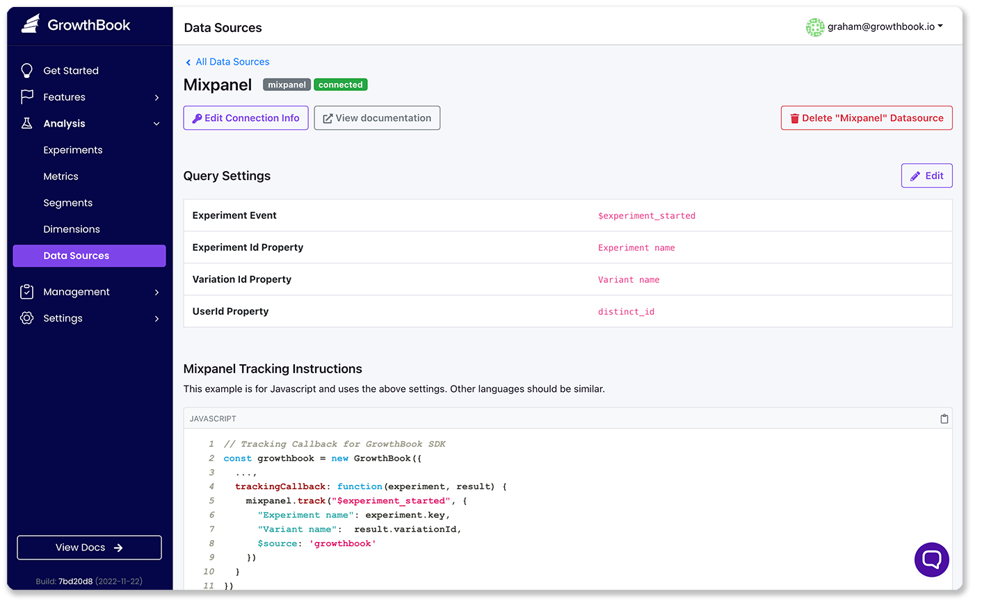Go to Segments page
982x606 pixels.
[x=67, y=202]
